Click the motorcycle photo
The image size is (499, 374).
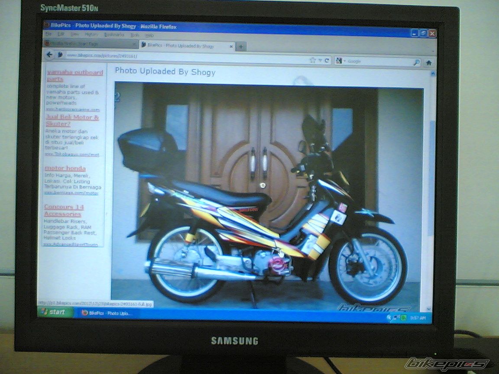tap(269, 195)
